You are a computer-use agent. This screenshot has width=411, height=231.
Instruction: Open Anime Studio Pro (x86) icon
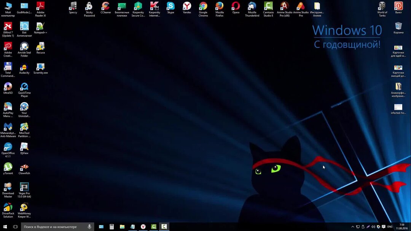point(284,9)
